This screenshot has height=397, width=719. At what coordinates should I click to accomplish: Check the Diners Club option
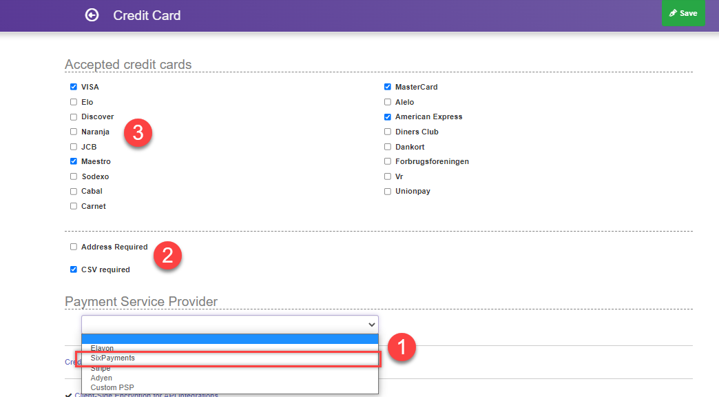(x=387, y=132)
